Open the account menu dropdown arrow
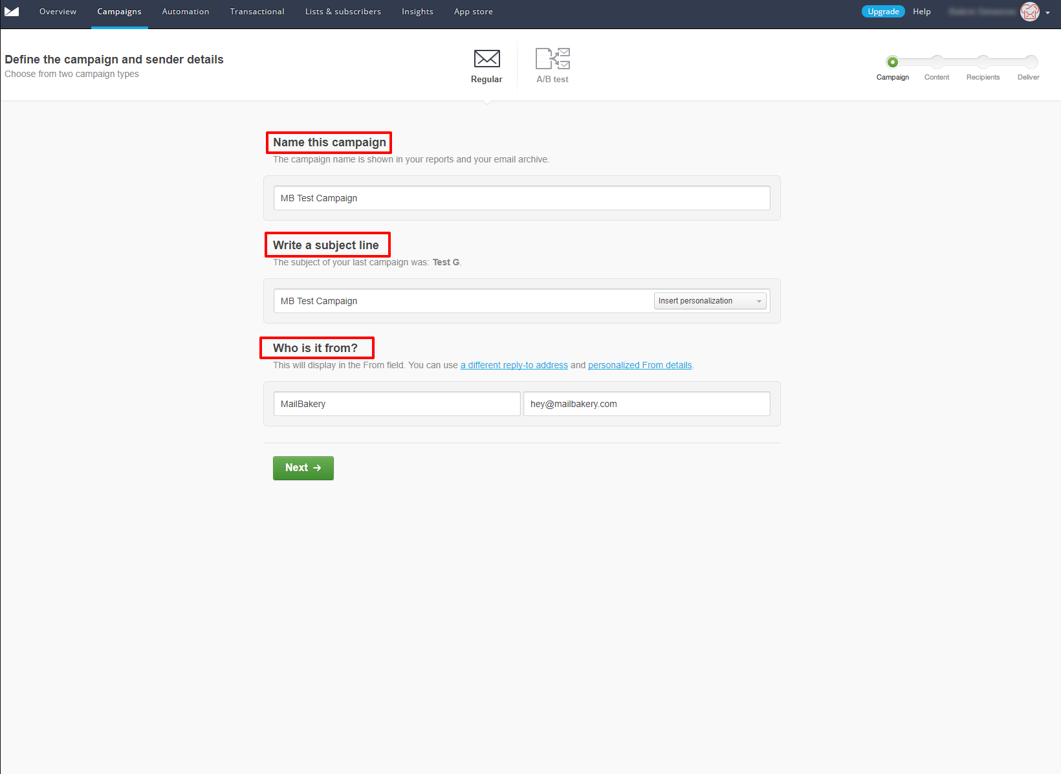The image size is (1061, 774). (1047, 13)
